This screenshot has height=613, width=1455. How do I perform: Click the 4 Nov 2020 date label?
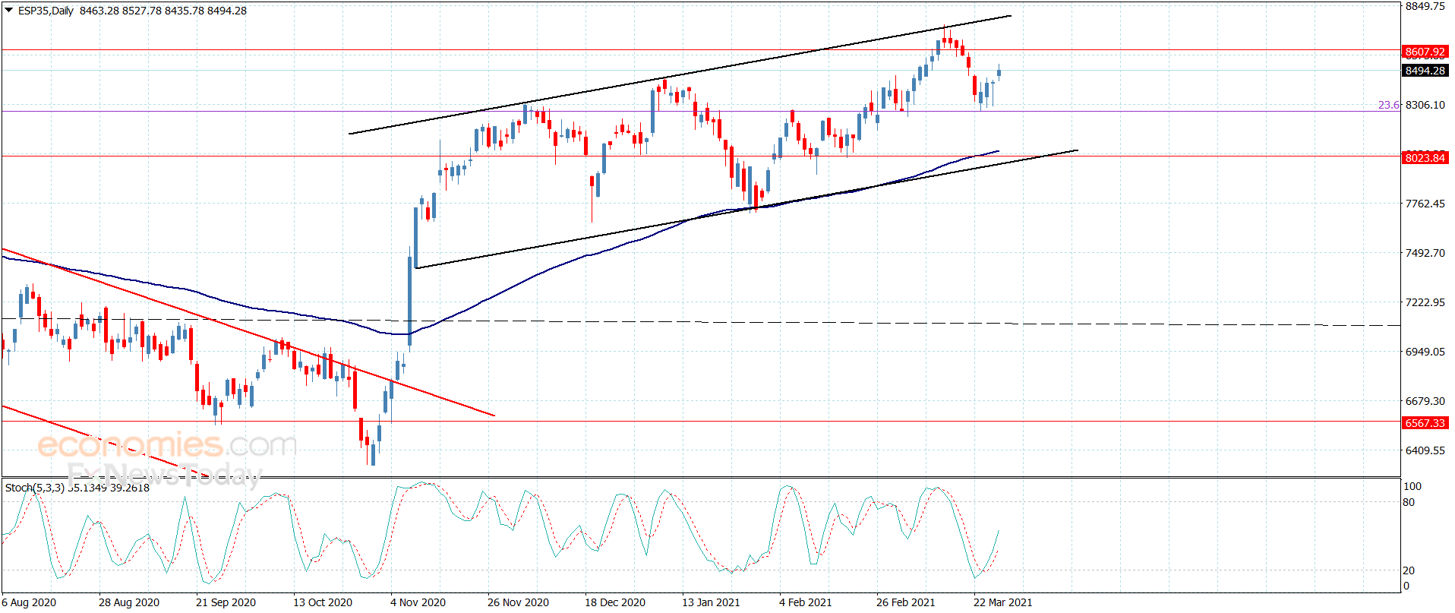[418, 602]
